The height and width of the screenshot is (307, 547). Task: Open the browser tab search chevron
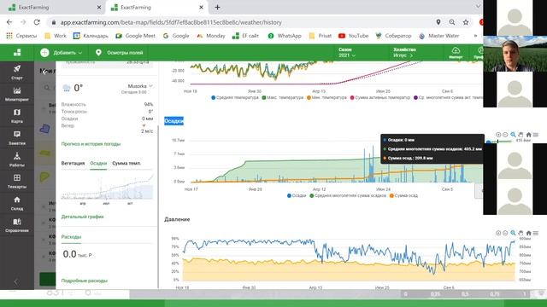pyautogui.click(x=478, y=7)
